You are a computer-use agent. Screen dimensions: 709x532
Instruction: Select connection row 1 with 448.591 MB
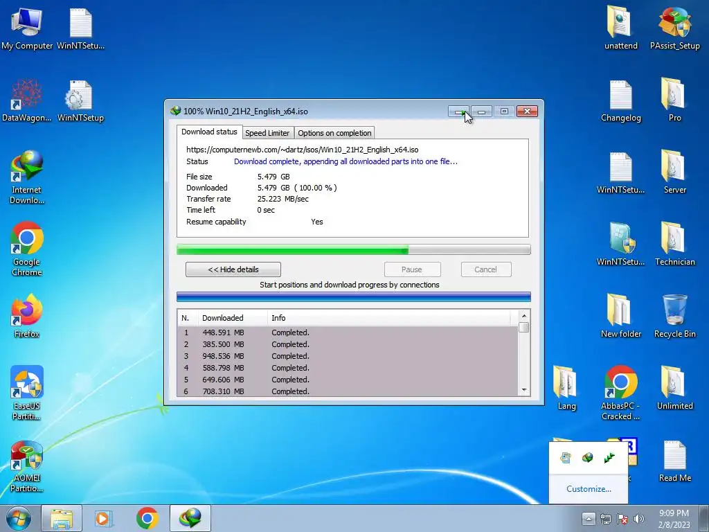coord(348,332)
